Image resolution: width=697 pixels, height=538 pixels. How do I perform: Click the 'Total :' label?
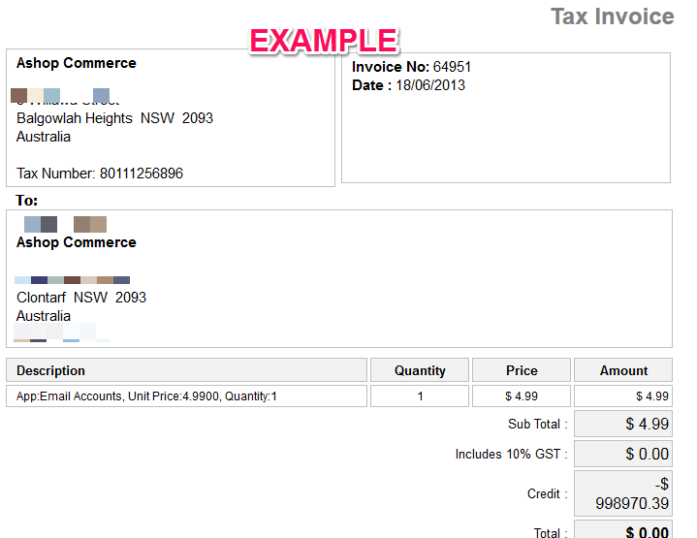click(x=551, y=532)
